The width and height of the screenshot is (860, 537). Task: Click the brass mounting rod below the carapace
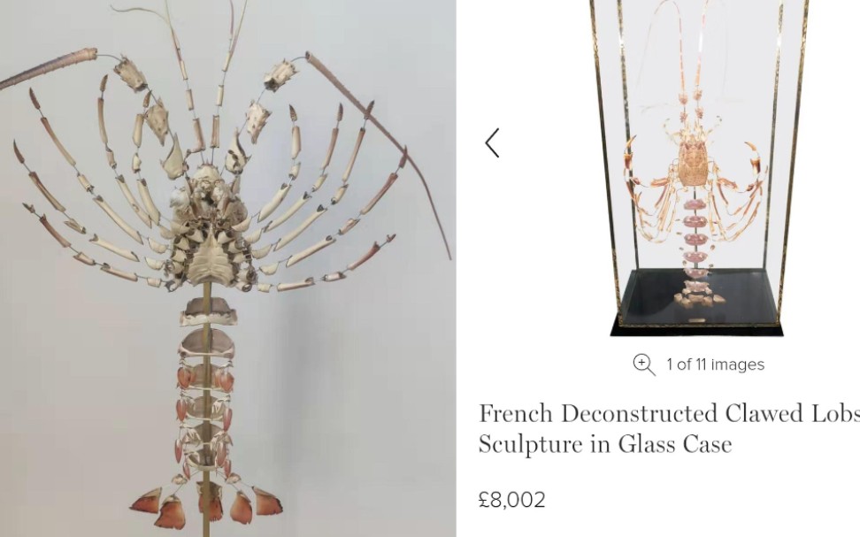[207, 411]
